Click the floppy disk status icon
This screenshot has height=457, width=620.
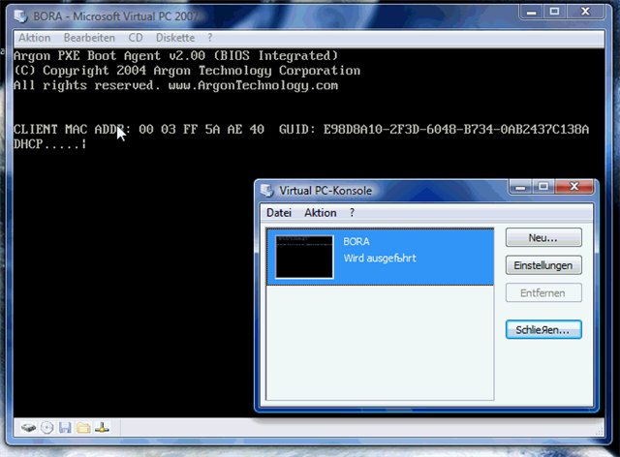(x=65, y=428)
